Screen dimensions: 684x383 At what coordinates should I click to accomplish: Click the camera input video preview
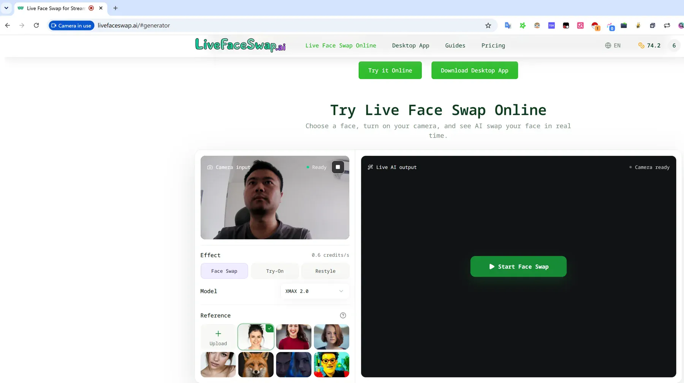click(275, 198)
